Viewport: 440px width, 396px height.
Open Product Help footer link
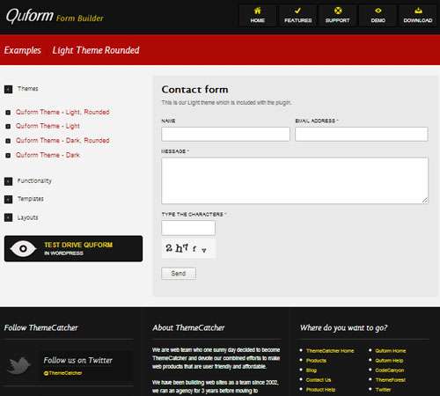click(320, 390)
